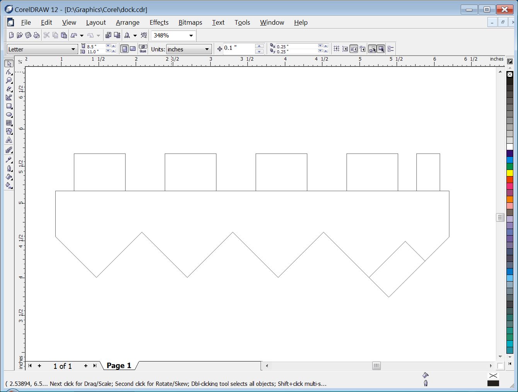The height and width of the screenshot is (392, 518).
Task: Select the Text tool
Action: 9,140
